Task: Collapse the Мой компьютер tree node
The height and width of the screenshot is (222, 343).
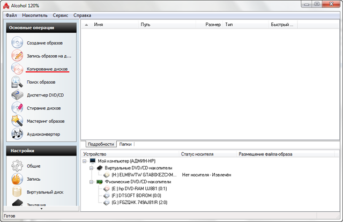Action: click(84, 161)
